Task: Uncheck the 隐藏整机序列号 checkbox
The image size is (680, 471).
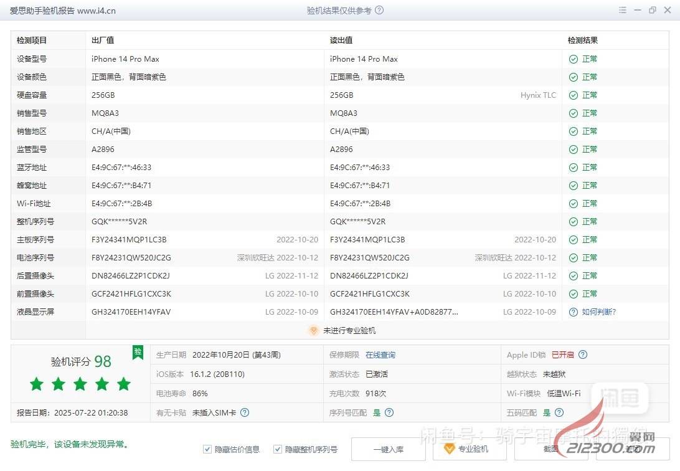Action: coord(278,449)
